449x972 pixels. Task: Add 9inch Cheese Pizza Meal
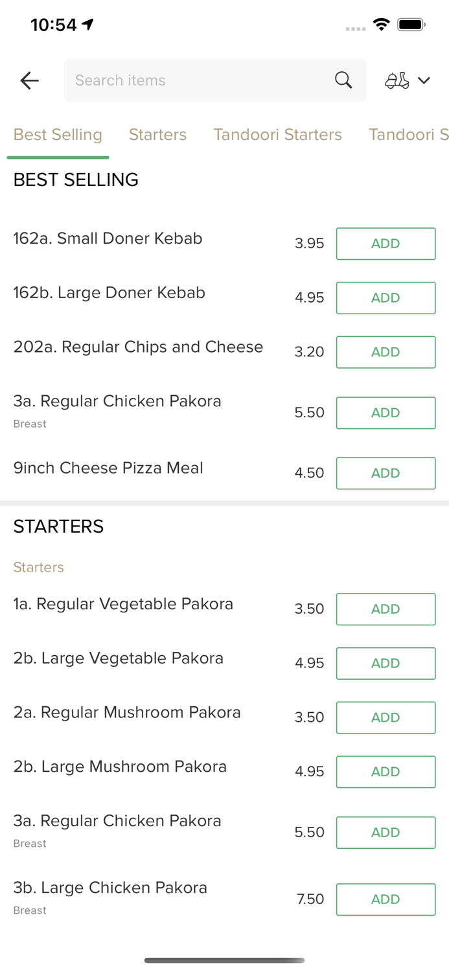click(386, 473)
